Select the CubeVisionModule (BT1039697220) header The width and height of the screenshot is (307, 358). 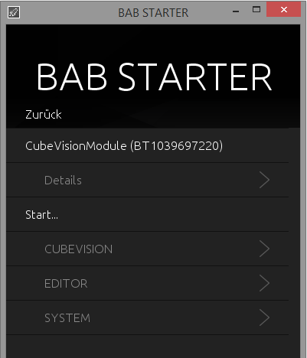pyautogui.click(x=124, y=146)
